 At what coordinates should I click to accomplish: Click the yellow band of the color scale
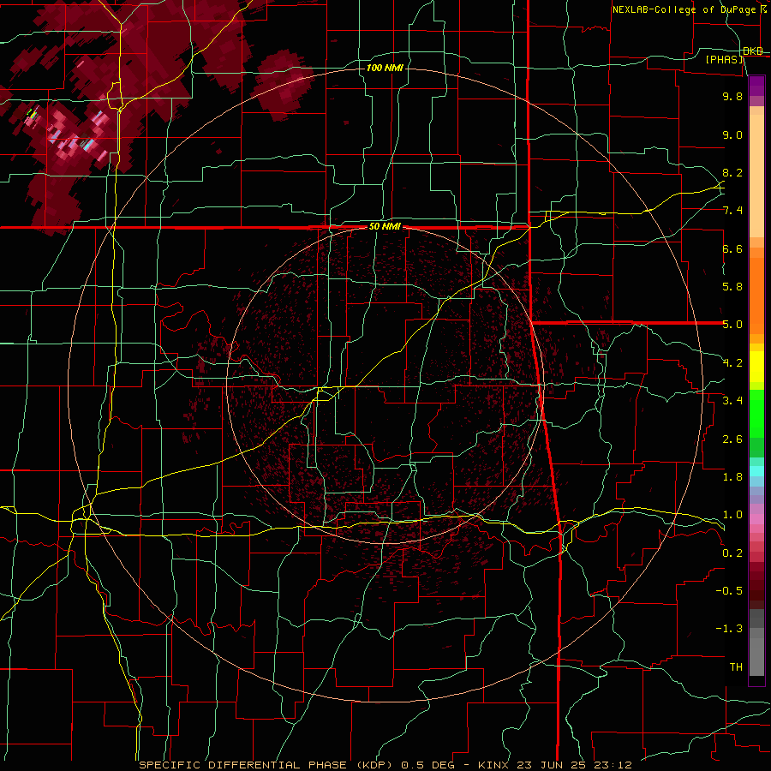point(756,367)
